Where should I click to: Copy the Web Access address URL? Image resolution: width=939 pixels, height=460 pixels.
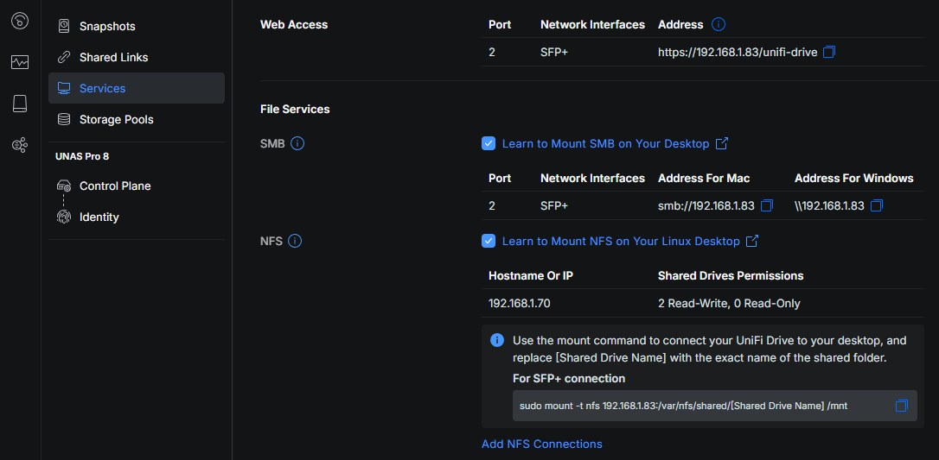point(829,53)
